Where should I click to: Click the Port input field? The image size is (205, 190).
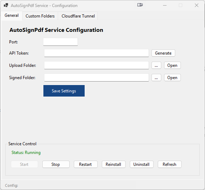pos(61,42)
